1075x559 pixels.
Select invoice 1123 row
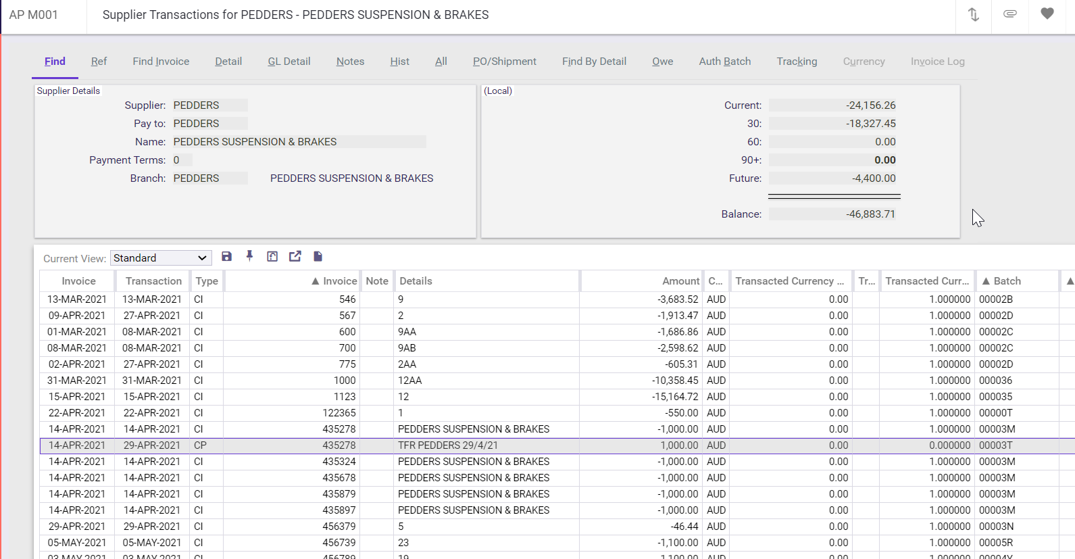tap(557, 397)
